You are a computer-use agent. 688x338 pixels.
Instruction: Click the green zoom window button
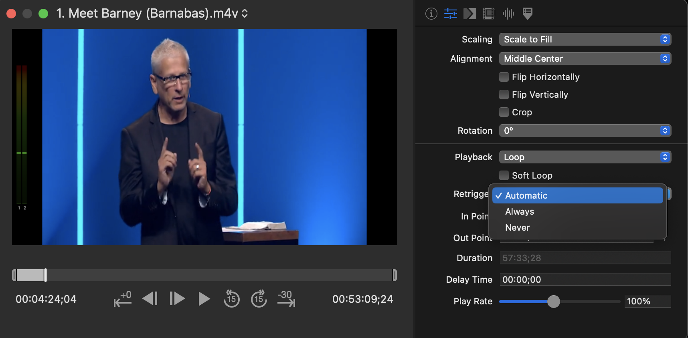point(43,14)
